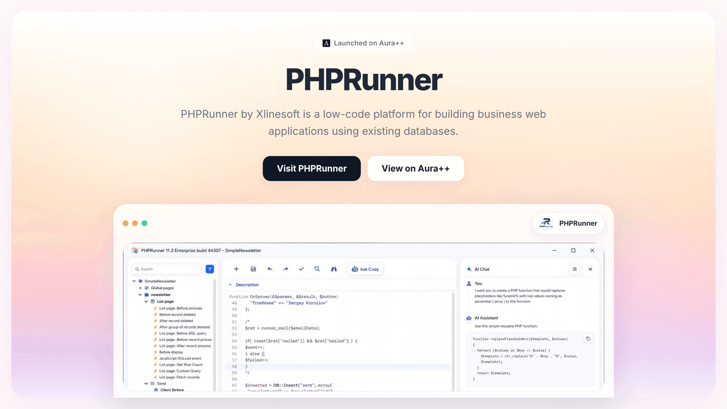727x409 pixels.
Task: Click the green window dot
Action: pos(144,223)
